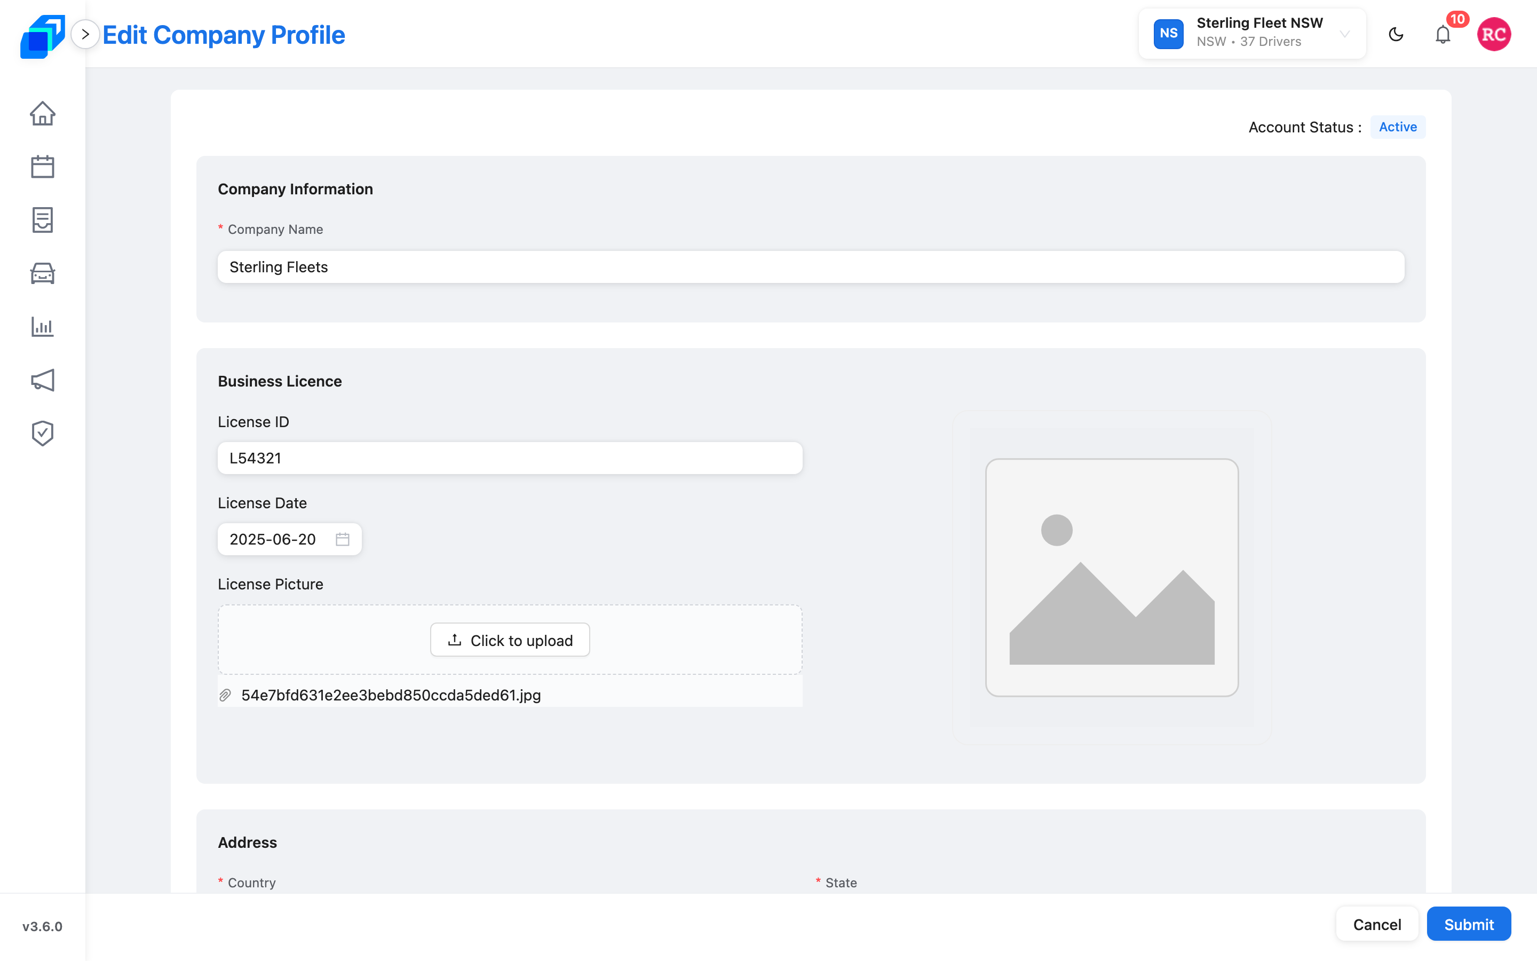1537x961 pixels.
Task: Open the uploaded file 54e7bfd631e2ee3bebd850ccda5ded61.jpg
Action: 391,695
